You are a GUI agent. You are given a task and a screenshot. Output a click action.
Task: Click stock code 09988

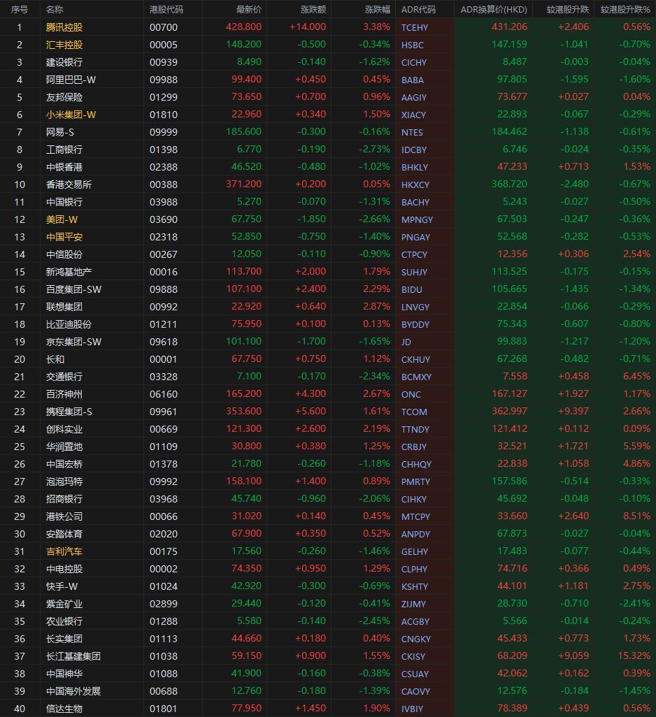pos(164,80)
